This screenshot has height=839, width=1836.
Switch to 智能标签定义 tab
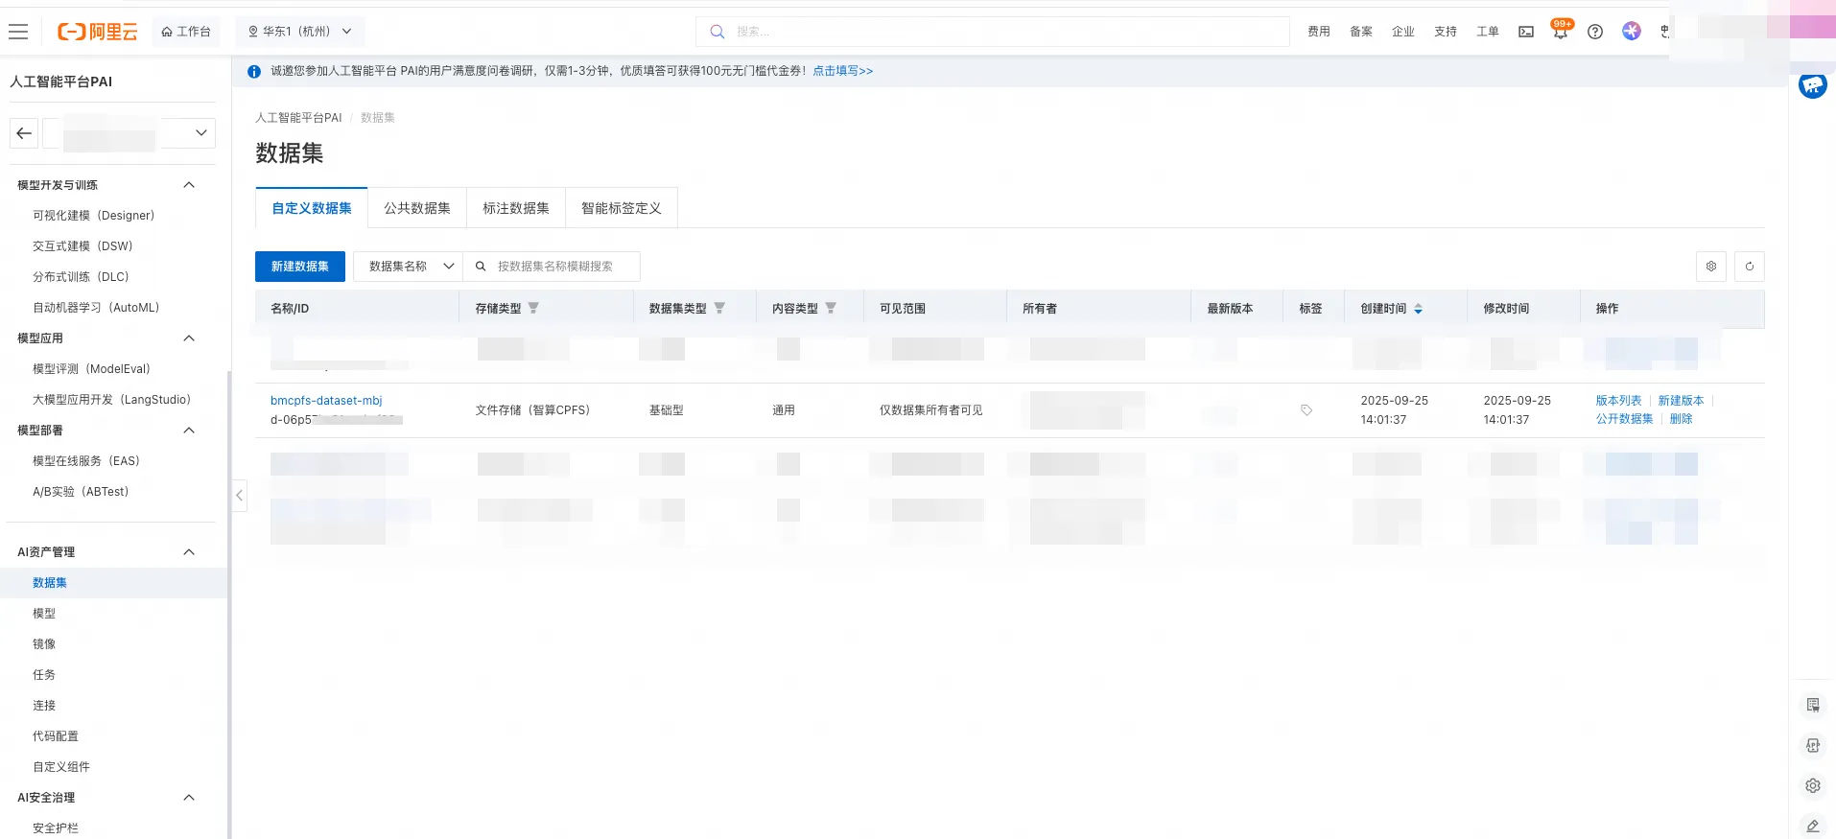click(x=622, y=208)
